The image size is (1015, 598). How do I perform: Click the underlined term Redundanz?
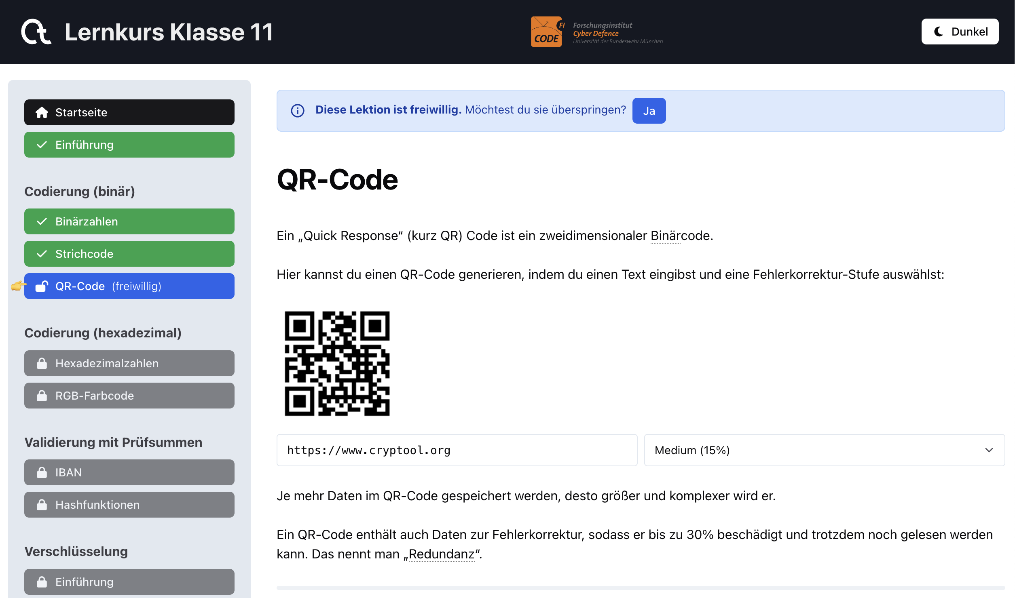coord(442,554)
